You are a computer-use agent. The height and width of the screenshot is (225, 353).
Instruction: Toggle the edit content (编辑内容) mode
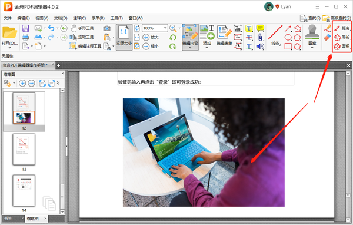(x=190, y=37)
